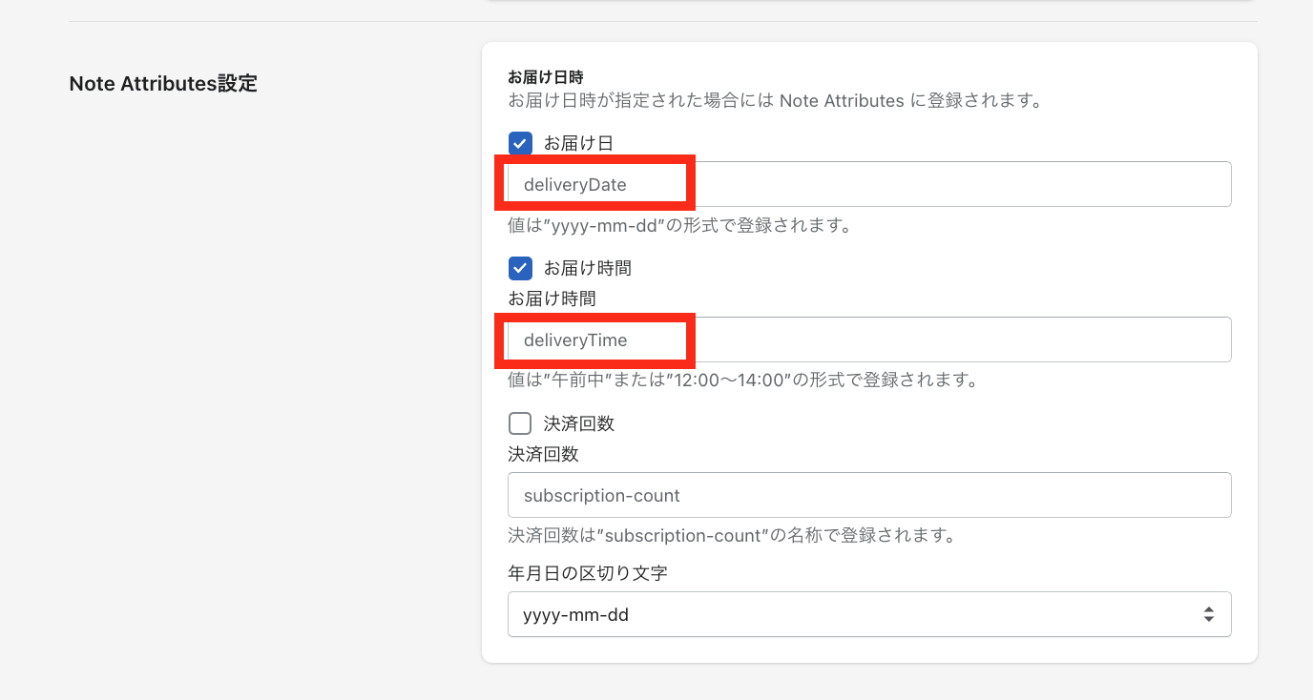The width and height of the screenshot is (1313, 700).
Task: Click the up-down arrows icon in date format select
Action: (x=1208, y=614)
